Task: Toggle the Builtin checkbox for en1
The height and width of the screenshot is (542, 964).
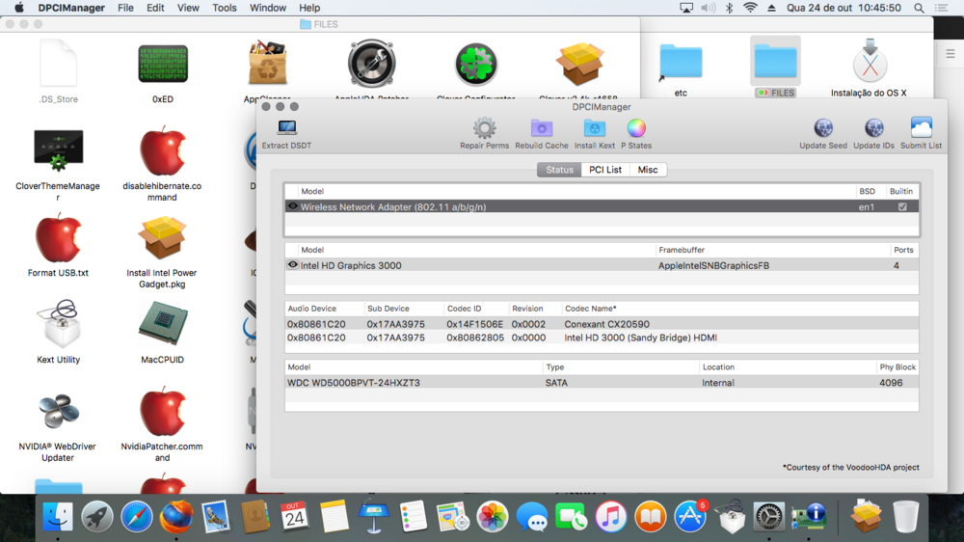Action: coord(901,207)
